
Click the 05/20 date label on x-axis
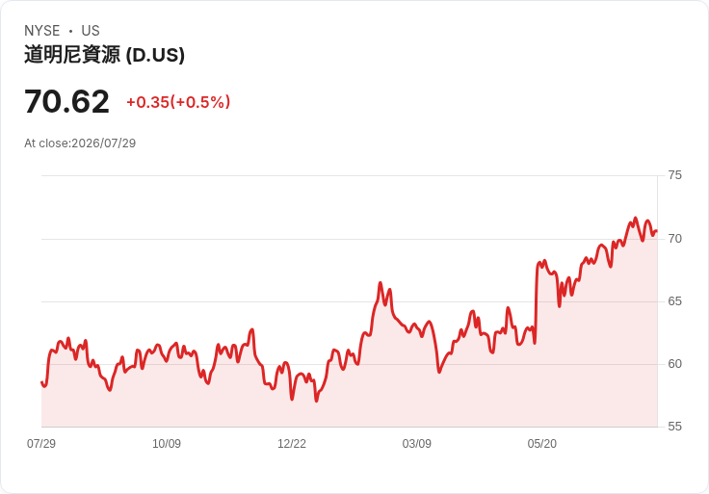[x=541, y=444]
